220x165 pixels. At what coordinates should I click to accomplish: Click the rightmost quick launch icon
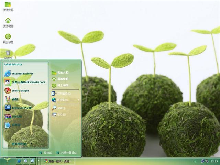coord(33,161)
